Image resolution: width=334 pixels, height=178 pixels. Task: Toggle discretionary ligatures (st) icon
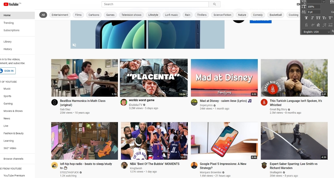click(318, 25)
